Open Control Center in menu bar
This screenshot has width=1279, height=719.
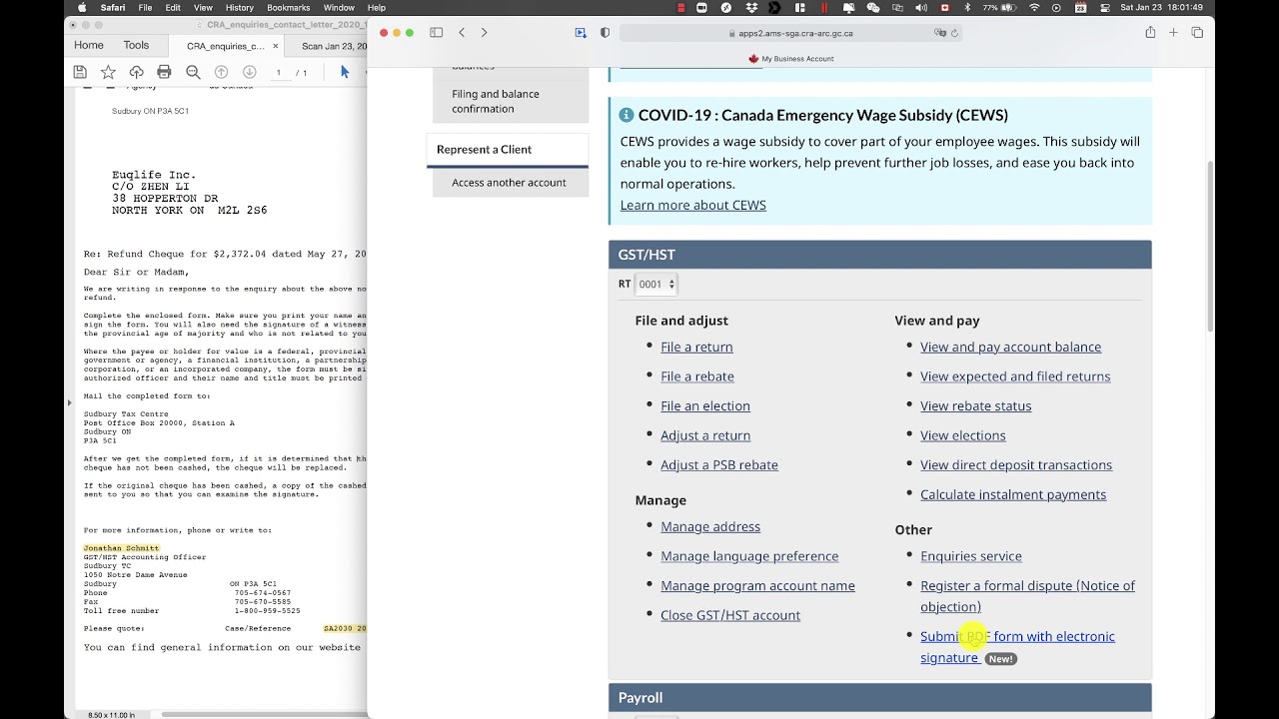pos(1103,7)
